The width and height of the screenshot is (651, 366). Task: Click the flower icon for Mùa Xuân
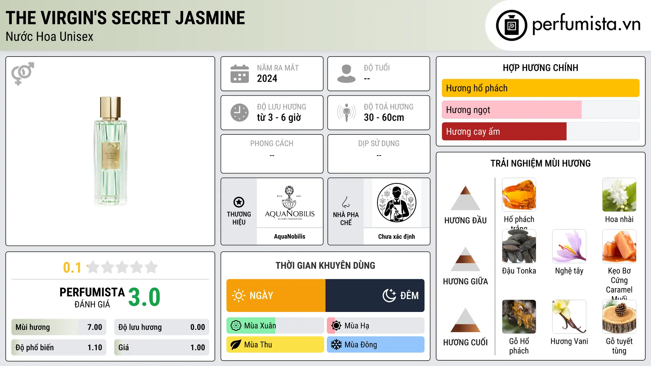(236, 326)
